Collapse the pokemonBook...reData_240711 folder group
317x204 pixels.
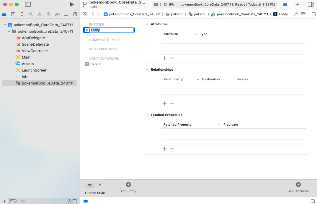pyautogui.click(x=9, y=31)
